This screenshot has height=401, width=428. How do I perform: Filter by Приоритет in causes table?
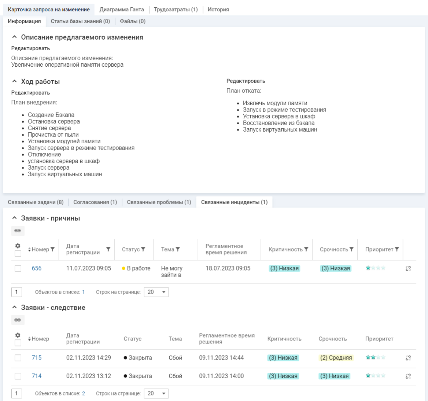click(x=397, y=249)
